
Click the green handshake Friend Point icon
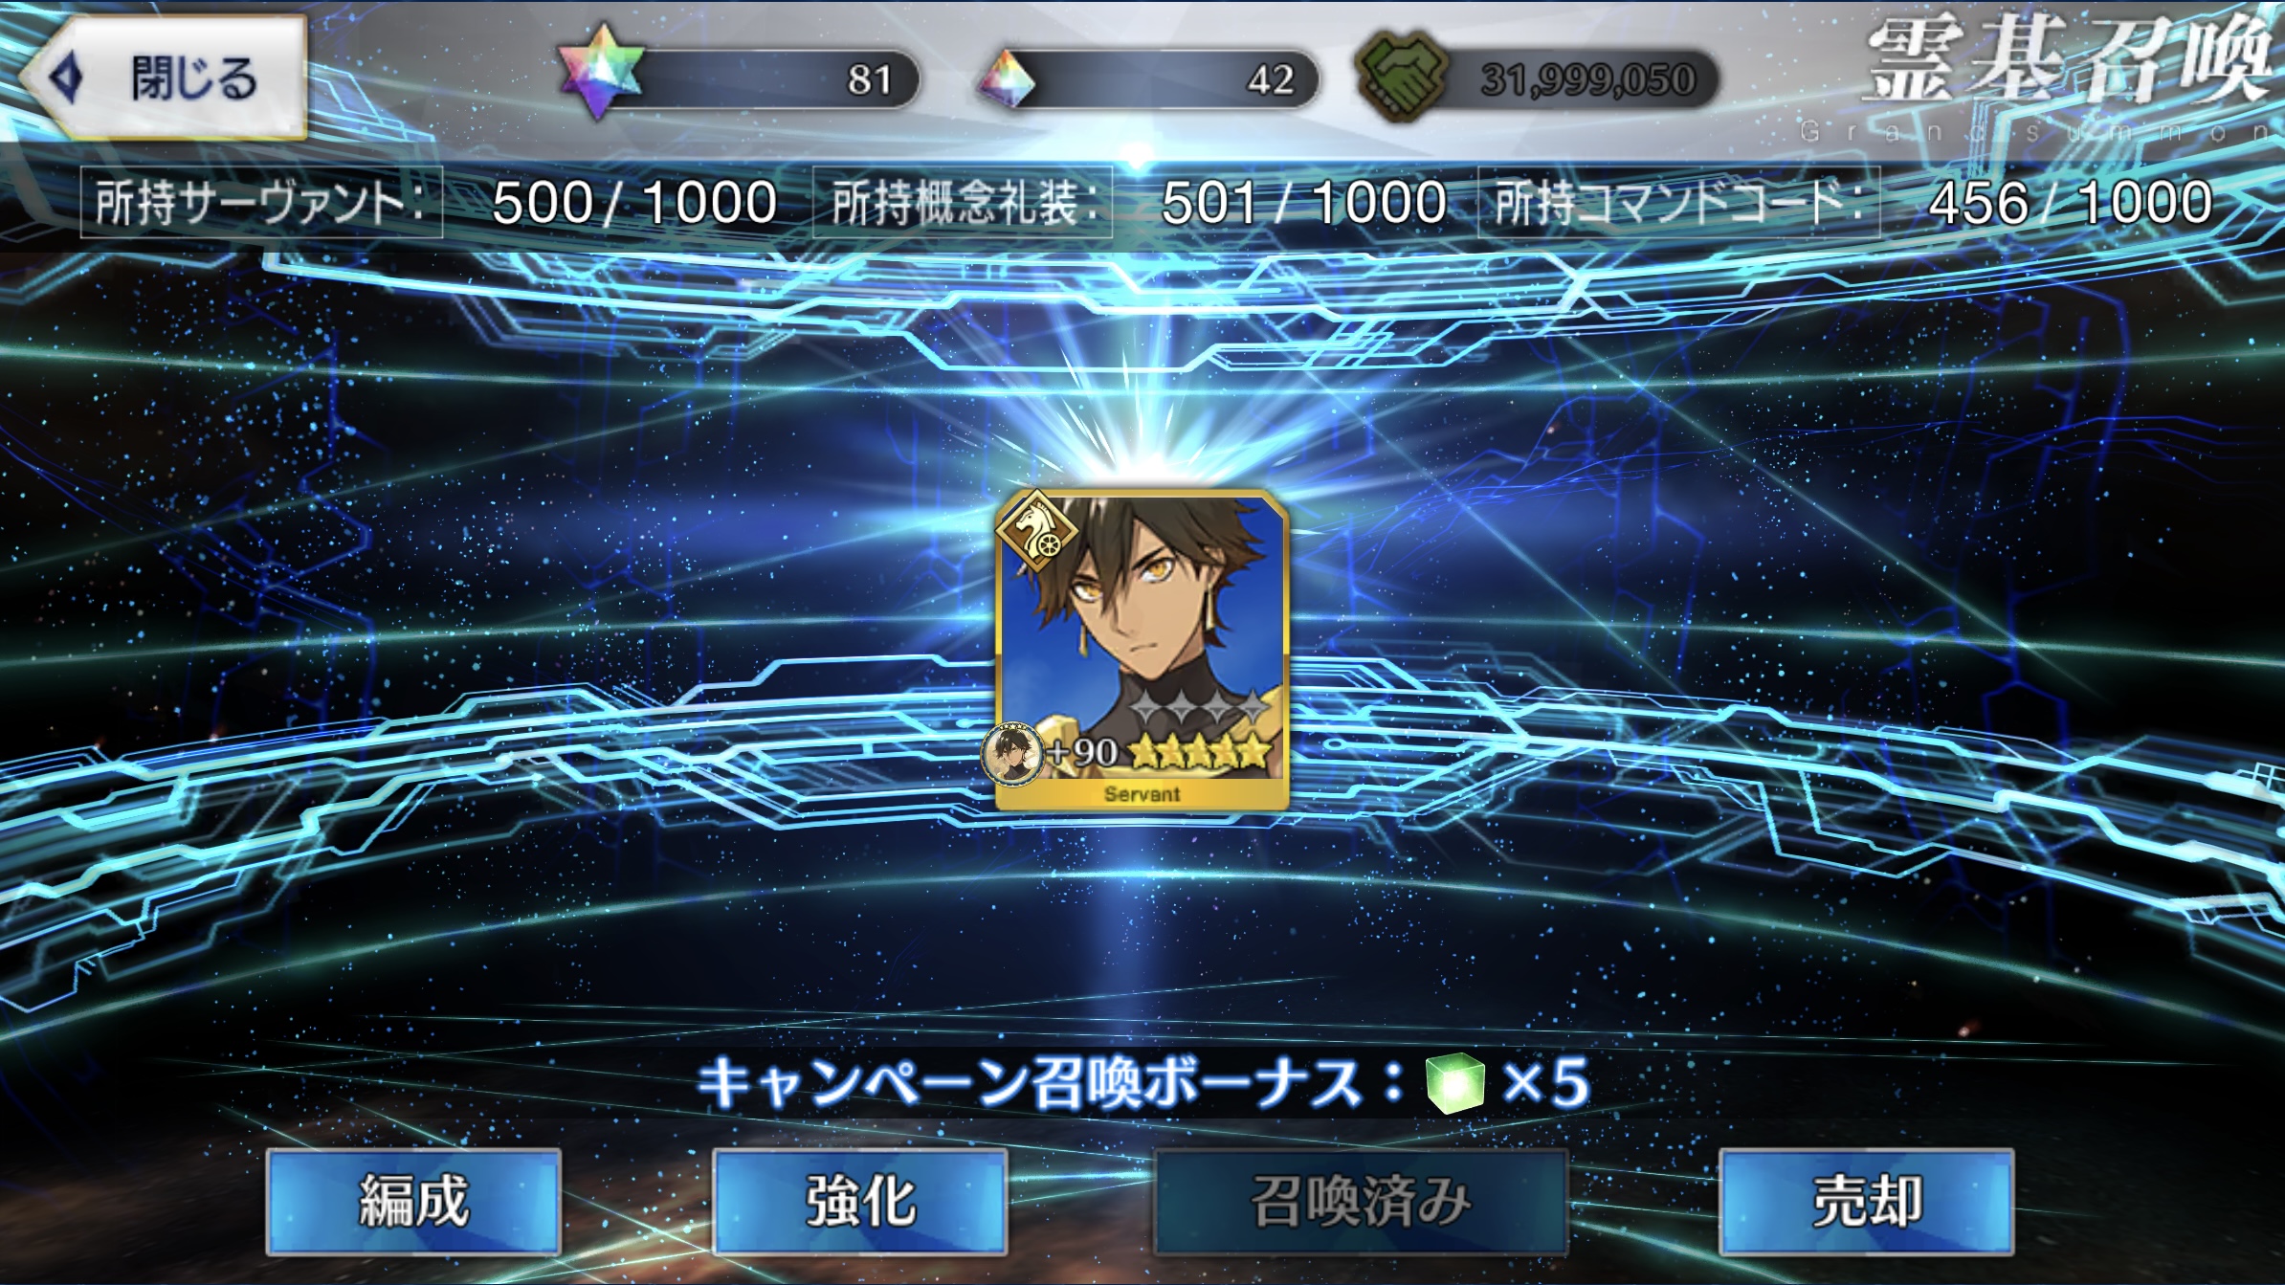(1402, 77)
